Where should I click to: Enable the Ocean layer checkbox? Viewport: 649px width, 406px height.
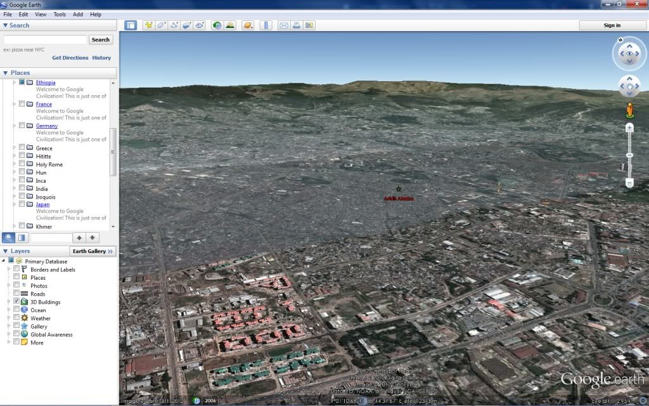click(x=16, y=310)
